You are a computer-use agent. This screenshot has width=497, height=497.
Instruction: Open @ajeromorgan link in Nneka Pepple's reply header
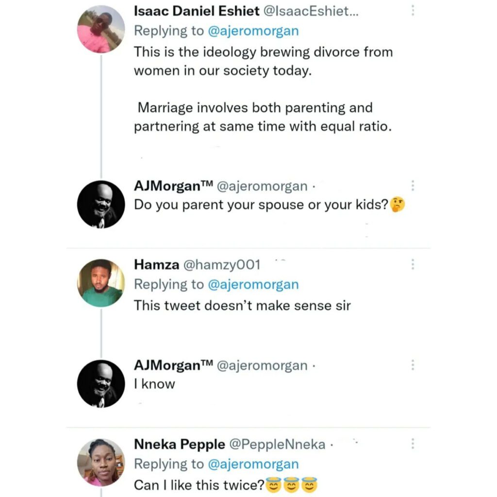click(x=253, y=464)
